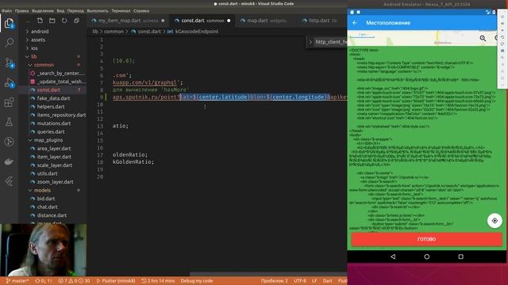Click UTF-8 encoding in status bar
The width and height of the screenshot is (508, 285).
[x=300, y=281]
